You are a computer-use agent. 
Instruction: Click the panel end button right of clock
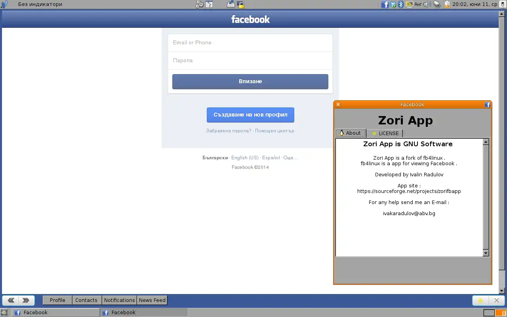[x=502, y=4]
